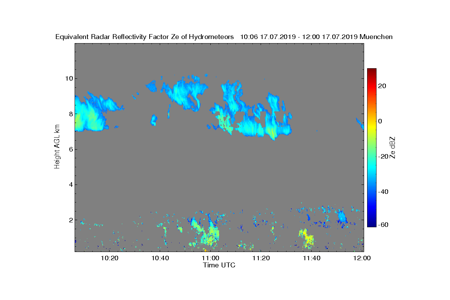Click the 'Height AGL km' axis label
The width and height of the screenshot is (450, 300).
[57, 147]
